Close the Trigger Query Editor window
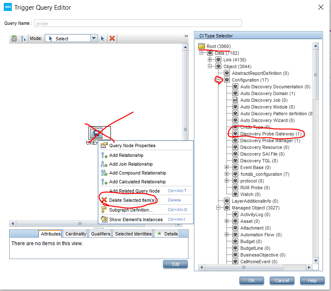331x291 pixels. tap(321, 7)
